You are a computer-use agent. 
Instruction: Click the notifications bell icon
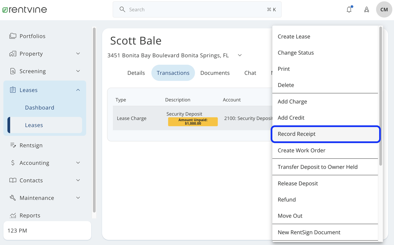coord(349,9)
